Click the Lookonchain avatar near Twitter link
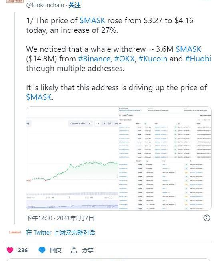 tap(15, 232)
